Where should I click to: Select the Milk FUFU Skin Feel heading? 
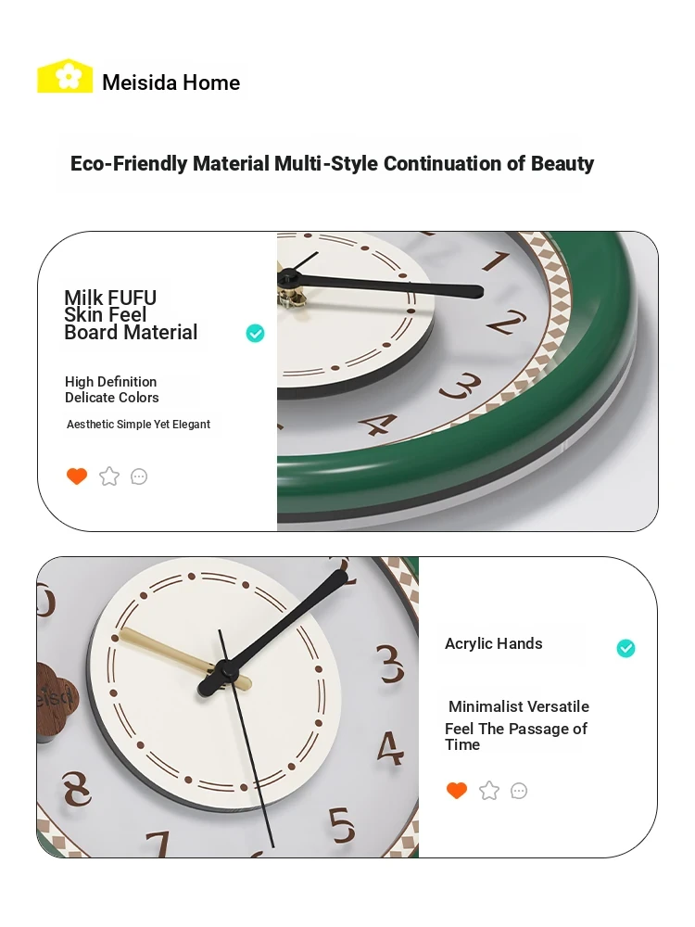click(131, 315)
